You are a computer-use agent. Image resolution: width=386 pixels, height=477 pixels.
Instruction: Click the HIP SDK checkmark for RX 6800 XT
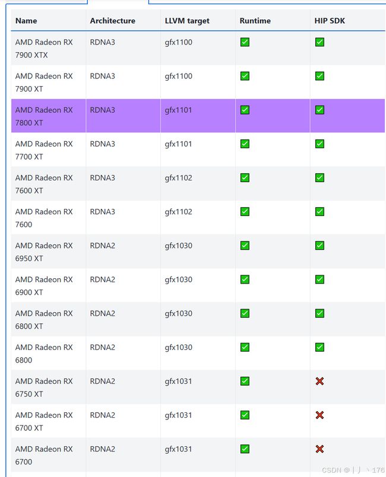(319, 313)
